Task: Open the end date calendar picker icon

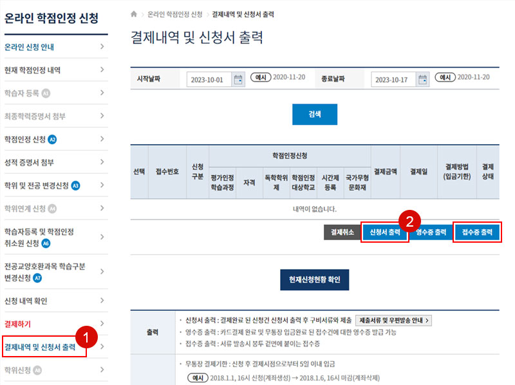Action: pos(423,80)
